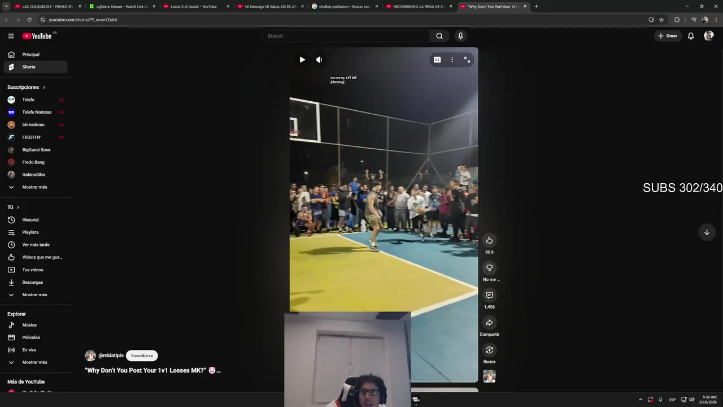
Task: Open taskbar volume speaker control
Action: [x=691, y=400]
